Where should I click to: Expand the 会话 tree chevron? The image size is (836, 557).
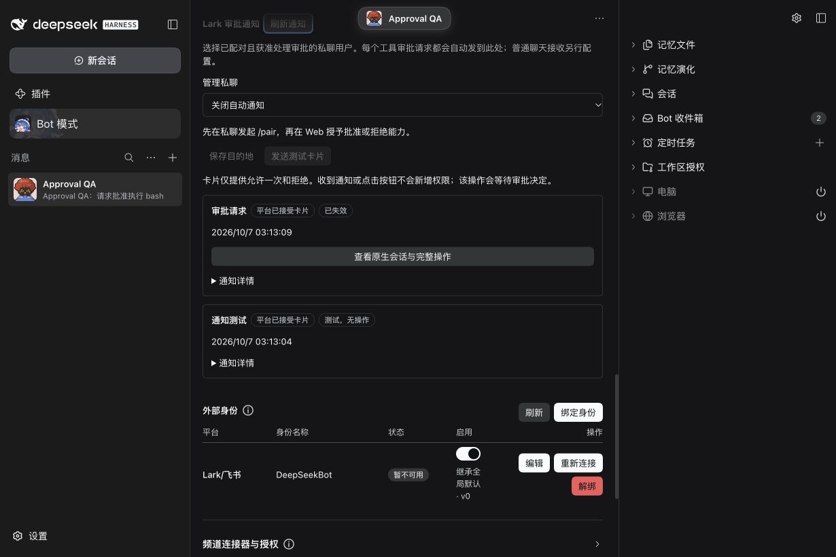coord(633,94)
